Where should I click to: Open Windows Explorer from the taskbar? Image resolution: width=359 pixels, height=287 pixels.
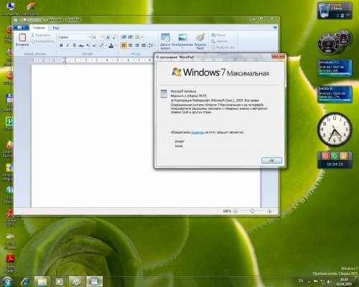point(42,281)
